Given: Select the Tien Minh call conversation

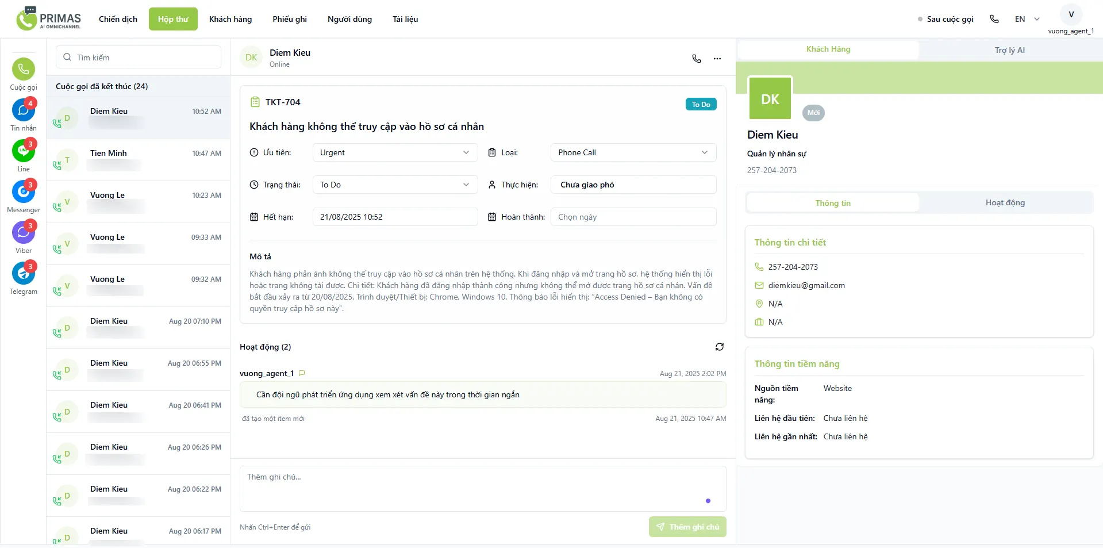Looking at the screenshot, I should pos(138,160).
